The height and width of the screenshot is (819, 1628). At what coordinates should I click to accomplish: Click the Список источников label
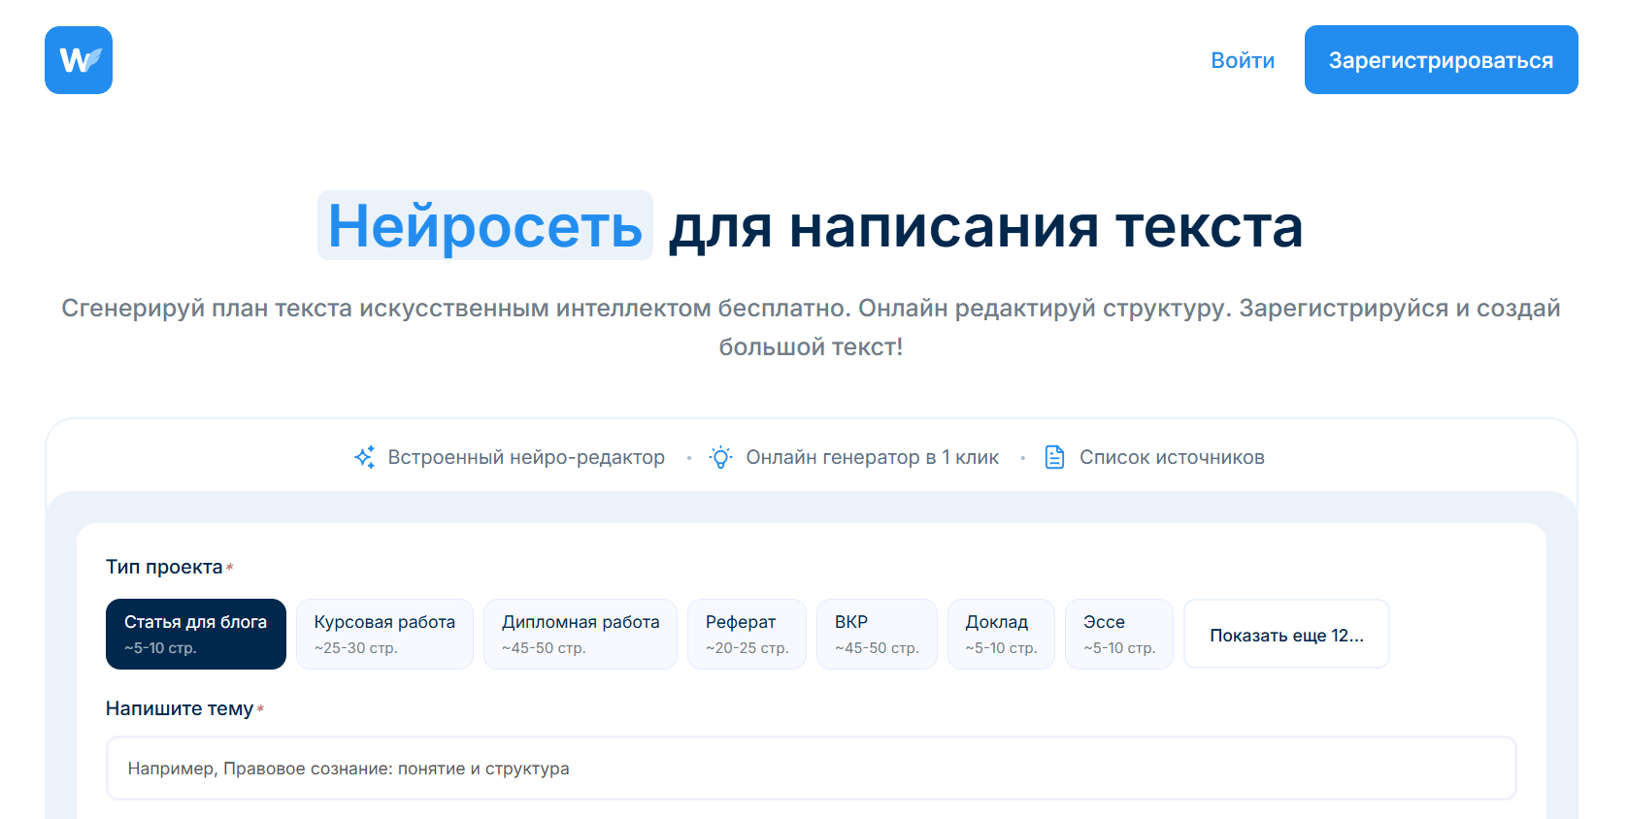click(1172, 457)
